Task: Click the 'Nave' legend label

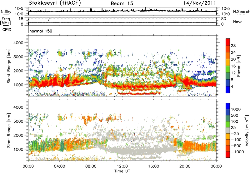Action: click(238, 22)
